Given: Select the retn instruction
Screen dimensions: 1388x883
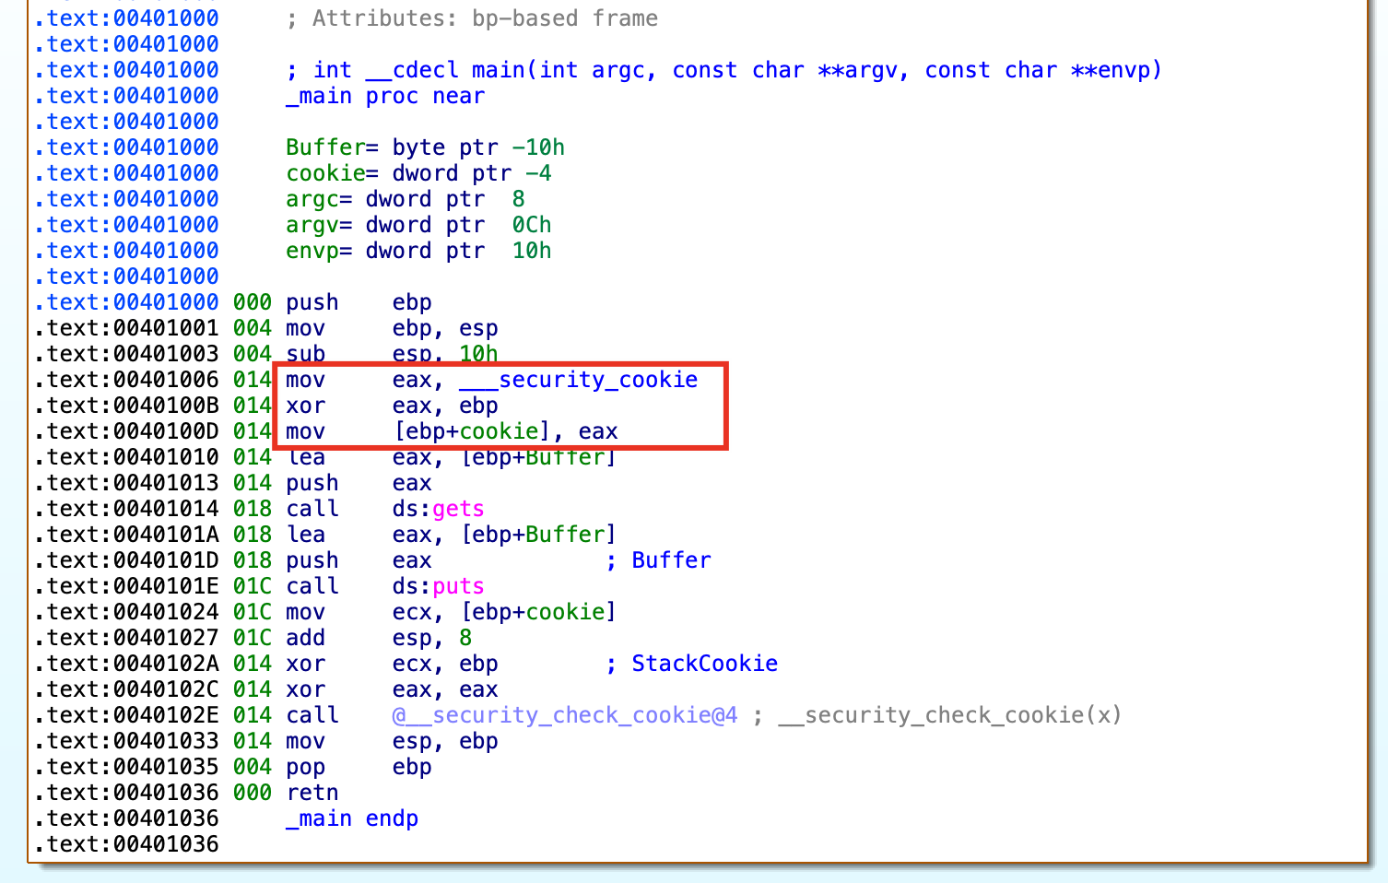Looking at the screenshot, I should pyautogui.click(x=312, y=793).
